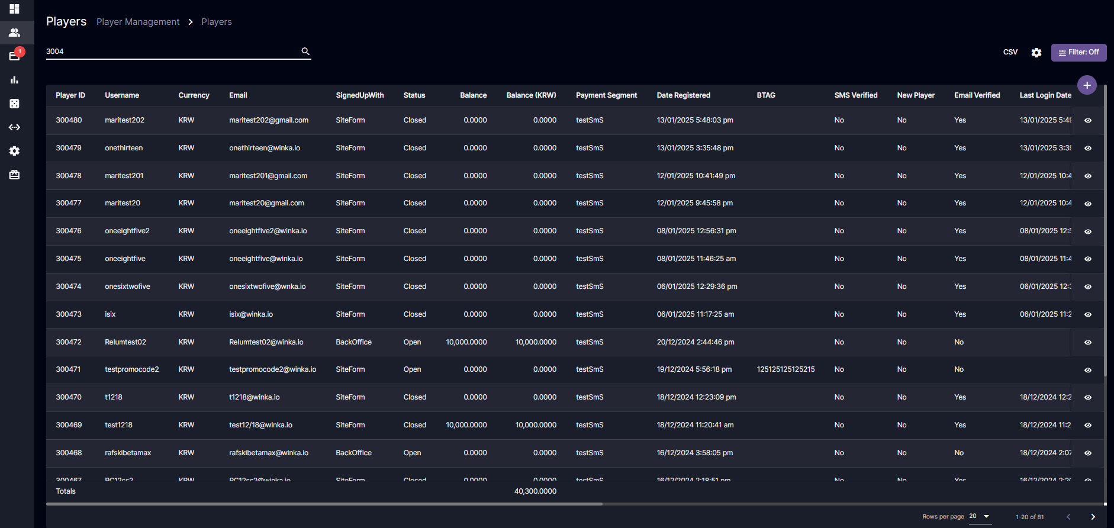
Task: Go to next page of results
Action: [1093, 517]
